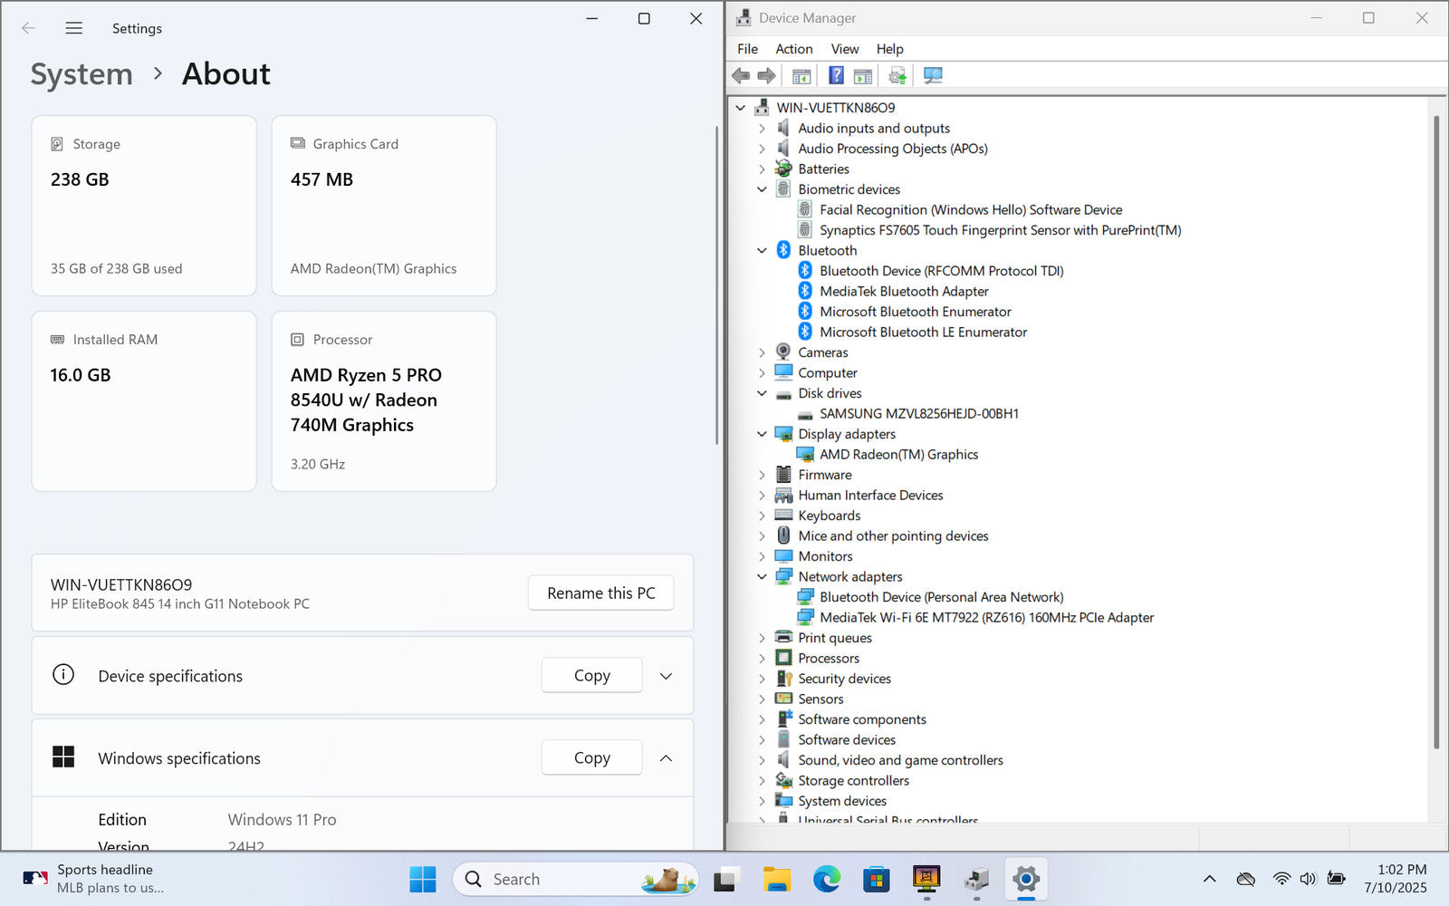Click the Update driver toolbar icon
Image resolution: width=1449 pixels, height=906 pixels.
coord(897,75)
